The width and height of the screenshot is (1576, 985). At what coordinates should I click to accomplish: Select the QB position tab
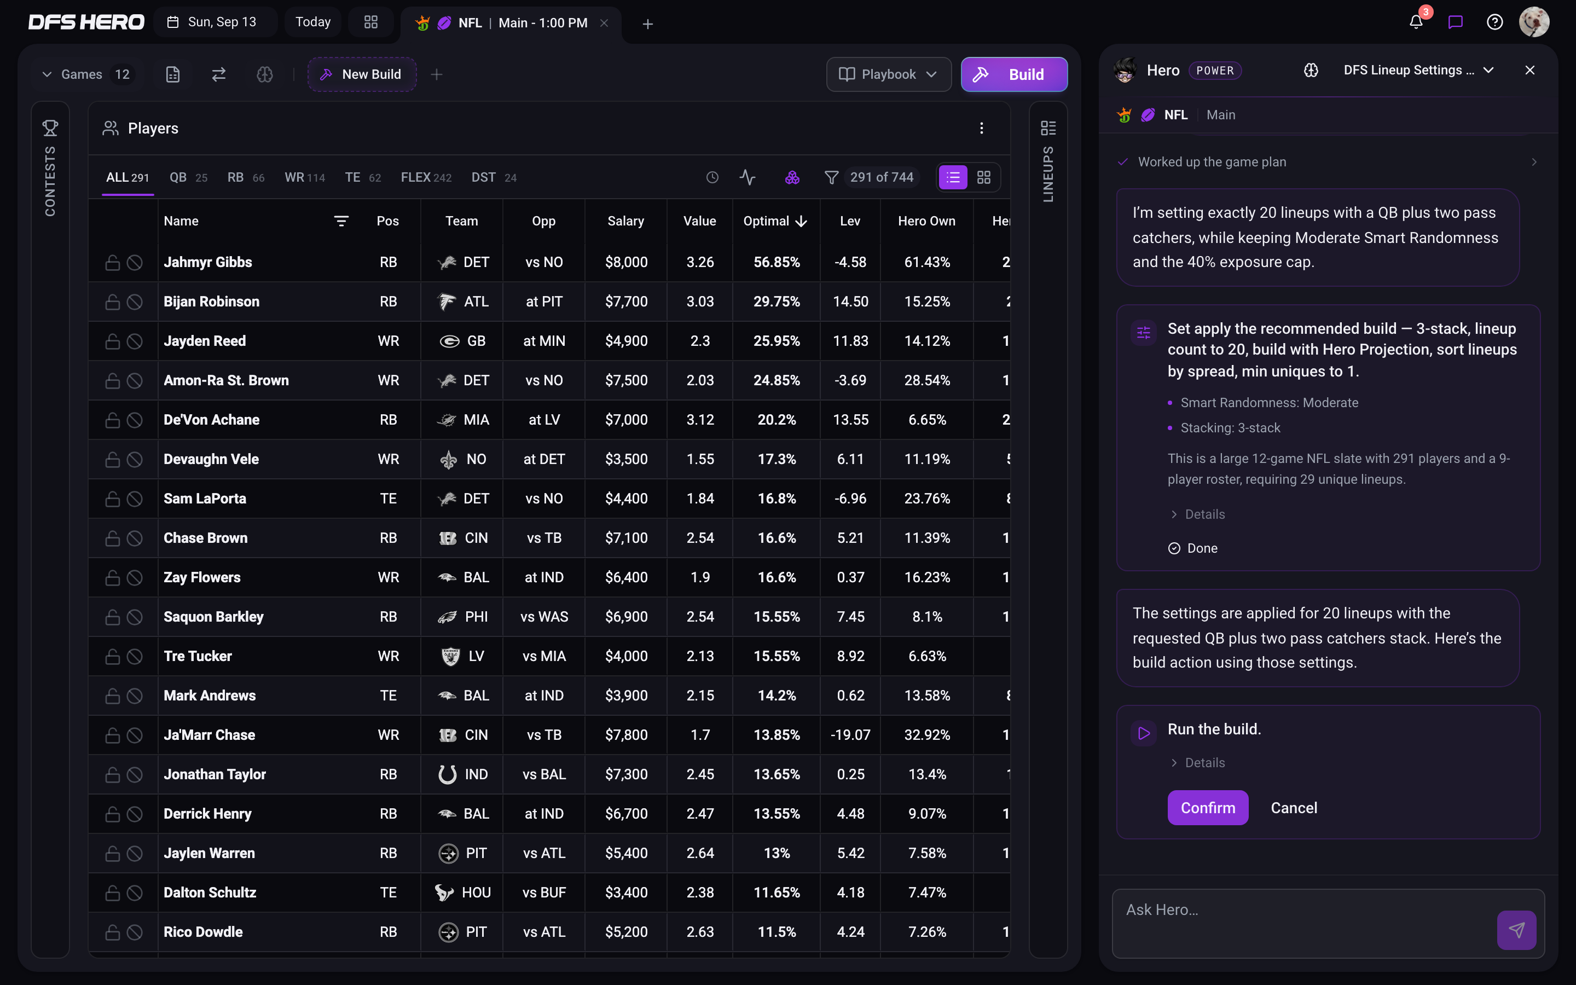pos(188,177)
